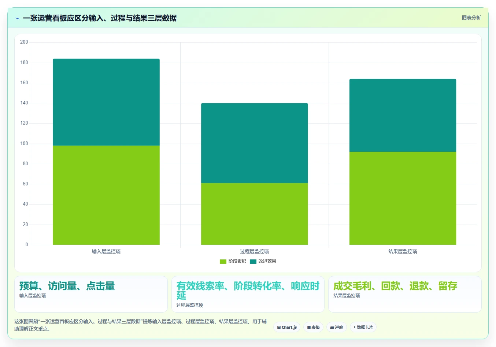Click the 数据卡片 tag

[x=363, y=327]
